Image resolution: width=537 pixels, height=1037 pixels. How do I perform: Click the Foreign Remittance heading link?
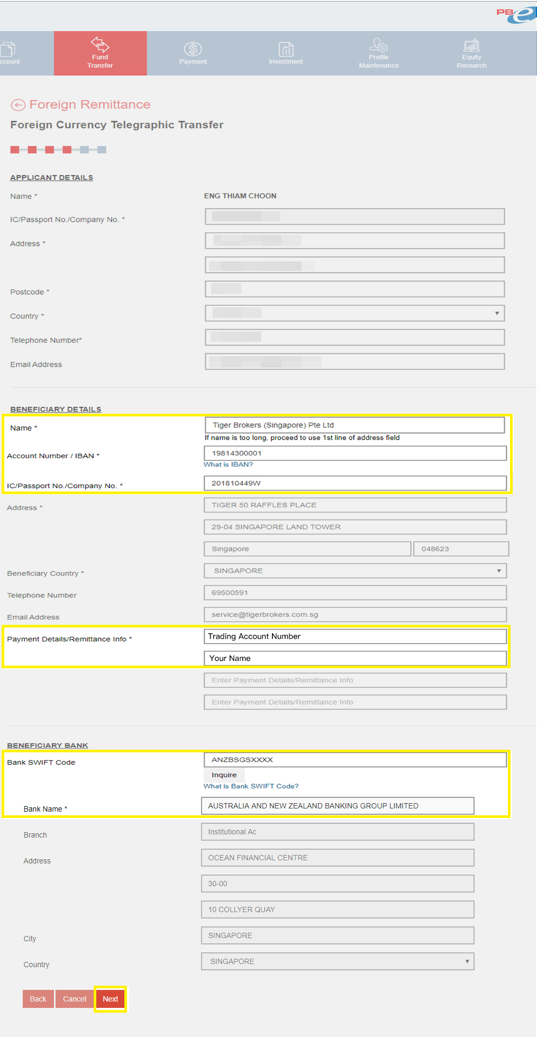point(90,105)
